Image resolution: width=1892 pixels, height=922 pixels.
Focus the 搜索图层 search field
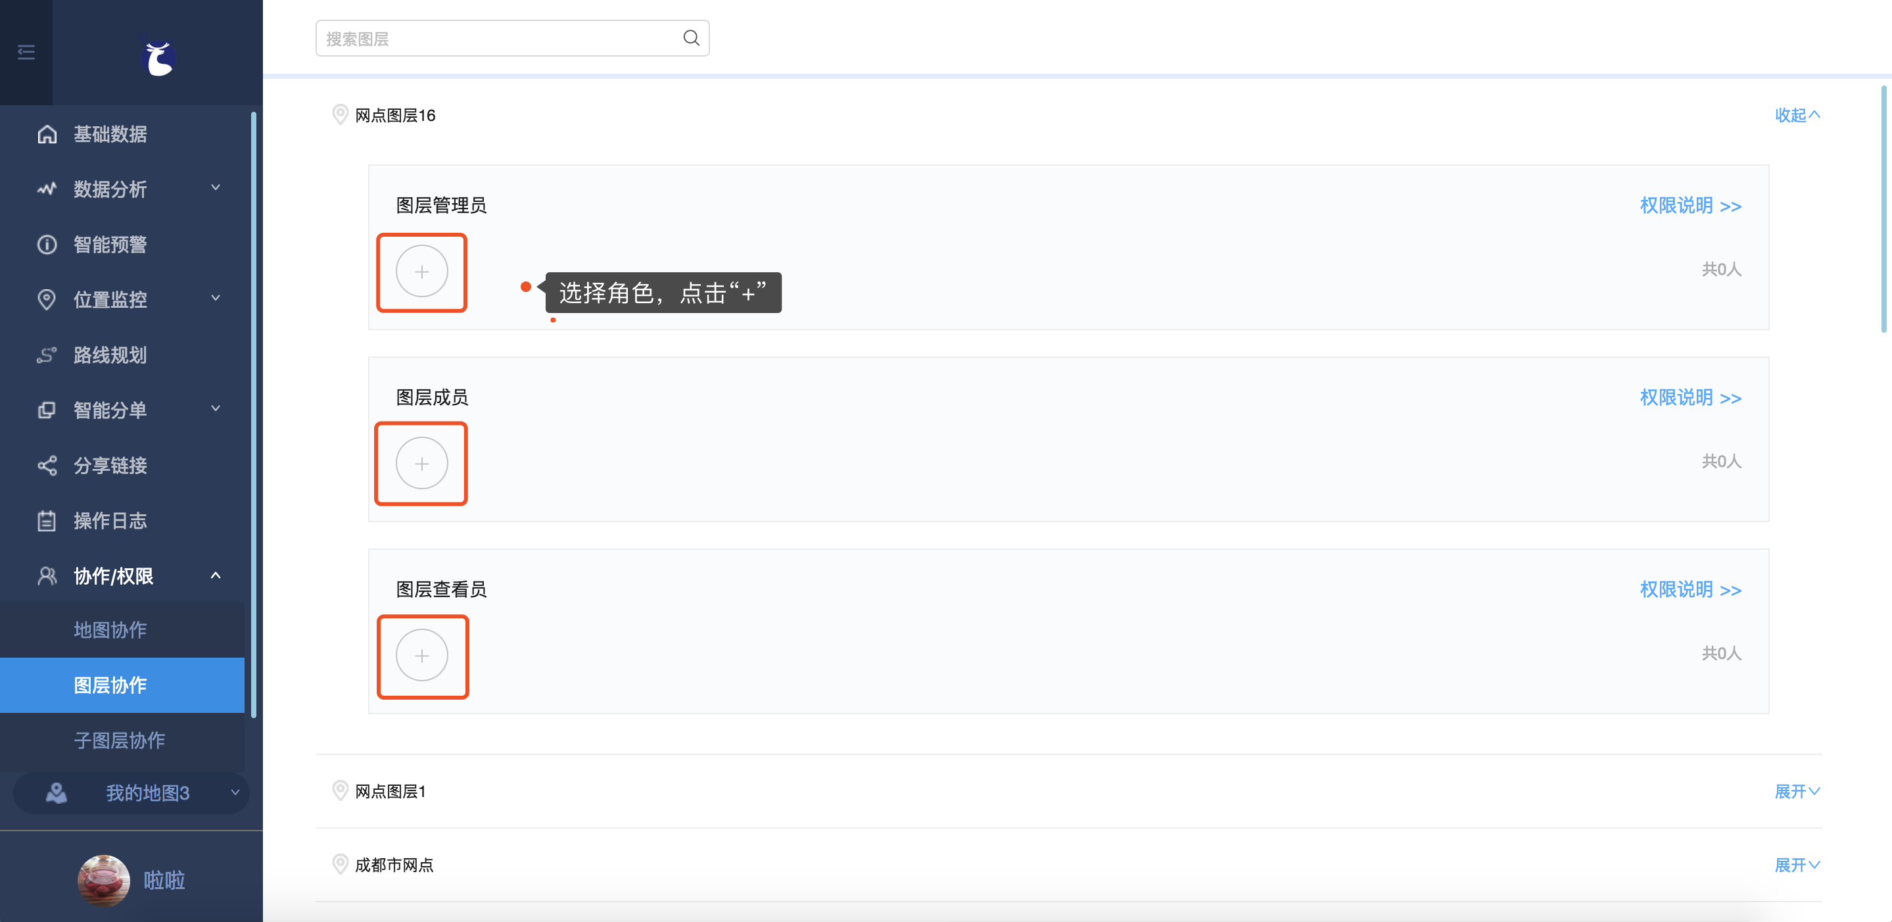point(512,38)
